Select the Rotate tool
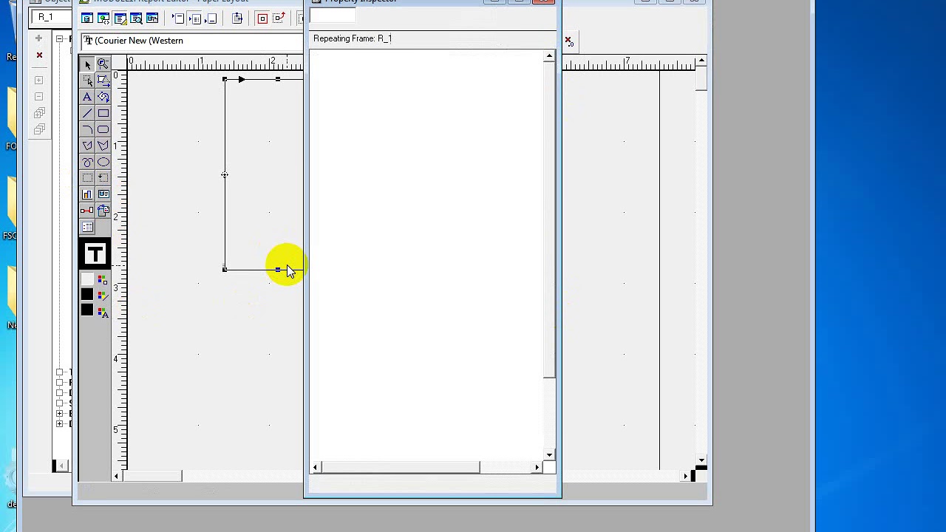 pyautogui.click(x=103, y=98)
